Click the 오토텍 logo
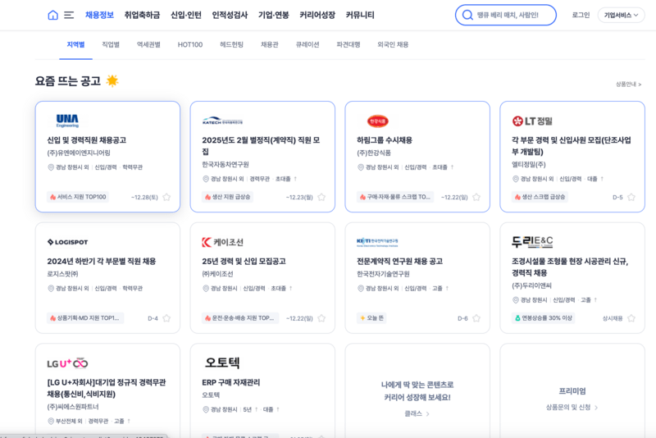This screenshot has width=656, height=438. [222, 363]
